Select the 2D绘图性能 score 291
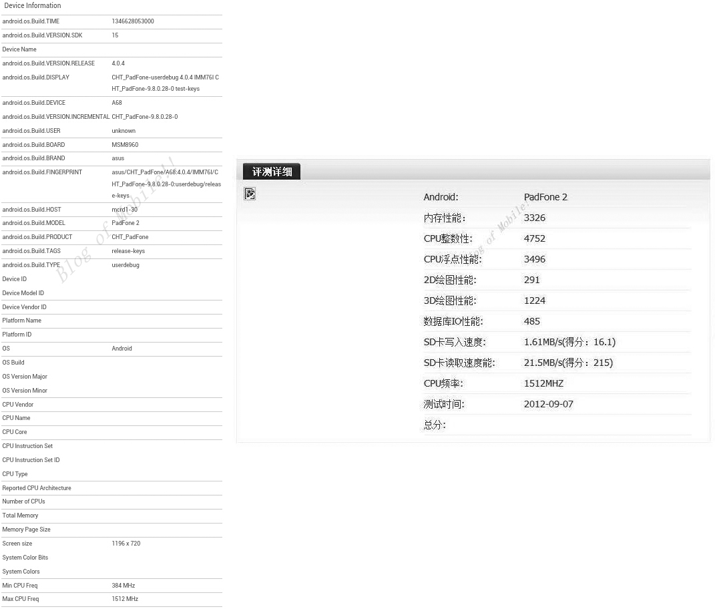This screenshot has height=609, width=715. 531,280
